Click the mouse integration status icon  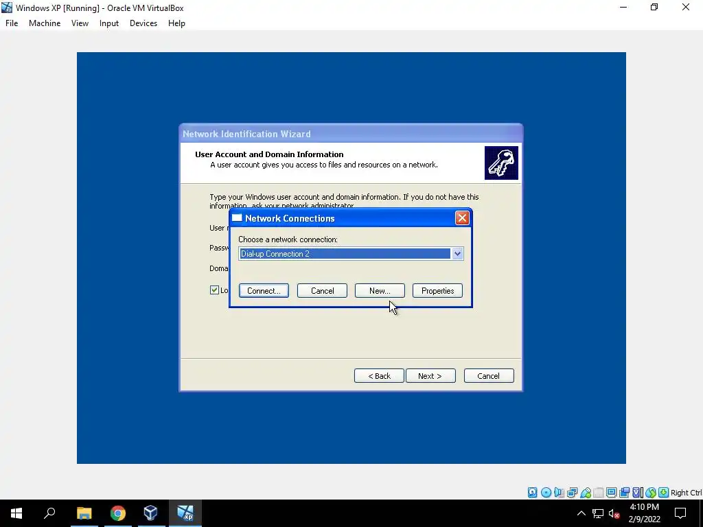click(651, 493)
